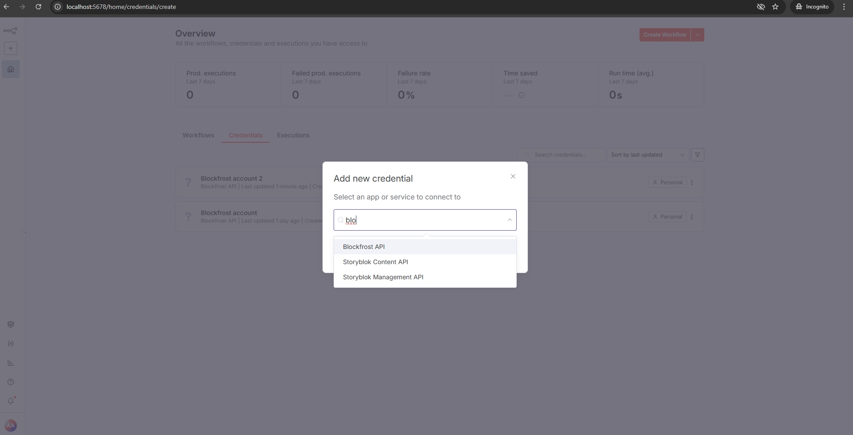Click Personal badge on Blockfrost account 2

(667, 182)
